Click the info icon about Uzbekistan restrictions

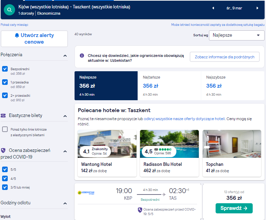click(82, 56)
